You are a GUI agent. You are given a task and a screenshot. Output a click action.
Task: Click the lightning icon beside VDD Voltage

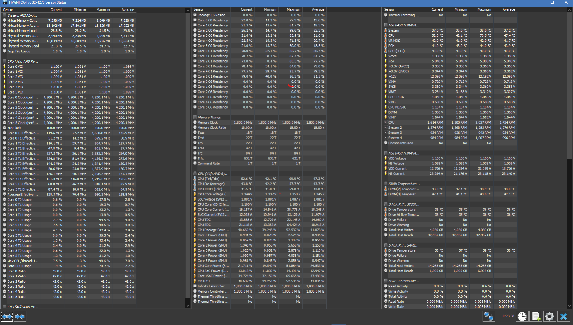(385, 158)
